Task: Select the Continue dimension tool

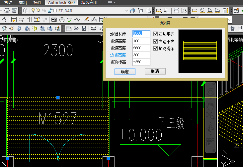Action: [x=29, y=20]
